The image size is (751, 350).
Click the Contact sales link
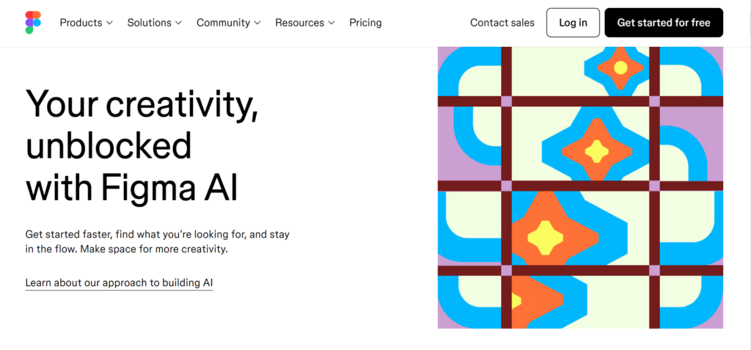[x=502, y=23]
